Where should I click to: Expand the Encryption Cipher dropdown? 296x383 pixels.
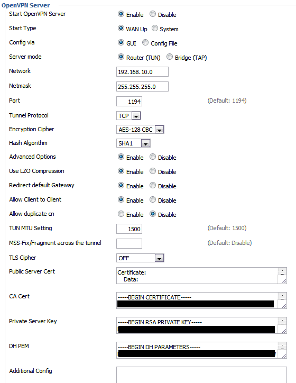point(140,130)
